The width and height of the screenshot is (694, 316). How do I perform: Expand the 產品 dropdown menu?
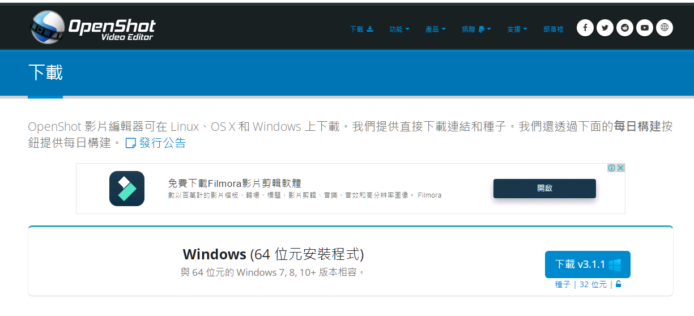coord(436,29)
